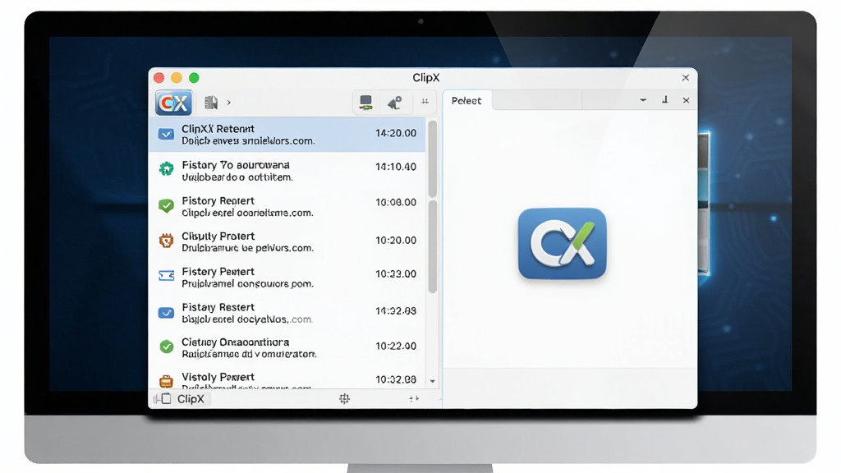Viewport: 841px width, 473px height.
Task: Select the entry 'ClipXX Retenrt'
Action: (287, 135)
